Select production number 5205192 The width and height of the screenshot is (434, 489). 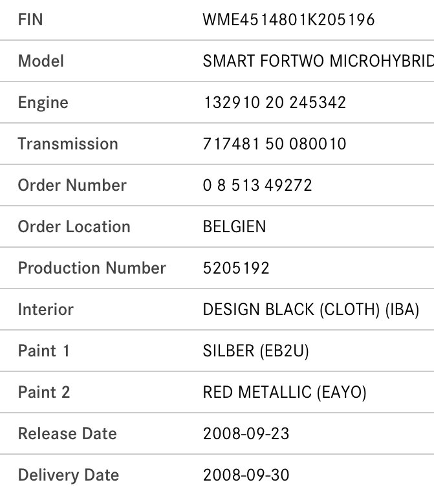[x=236, y=268]
